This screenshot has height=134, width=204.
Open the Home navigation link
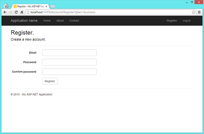point(47,21)
